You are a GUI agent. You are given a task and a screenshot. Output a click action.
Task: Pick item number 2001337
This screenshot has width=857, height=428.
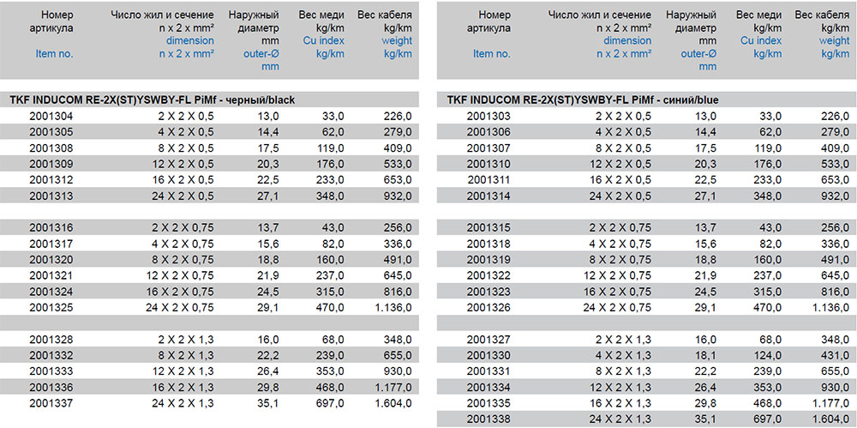click(51, 403)
